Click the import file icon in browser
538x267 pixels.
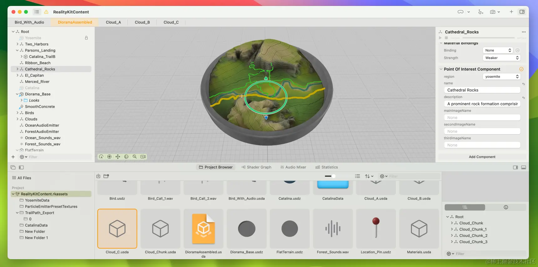point(98,176)
